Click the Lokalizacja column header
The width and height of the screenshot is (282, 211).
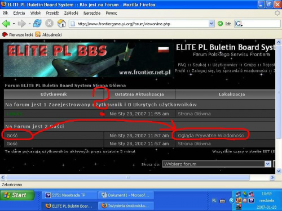232,94
